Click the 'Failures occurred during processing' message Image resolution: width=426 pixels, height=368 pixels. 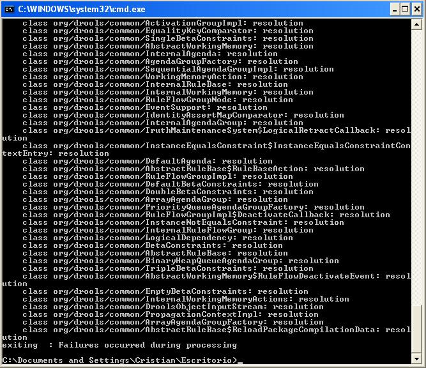coord(148,345)
